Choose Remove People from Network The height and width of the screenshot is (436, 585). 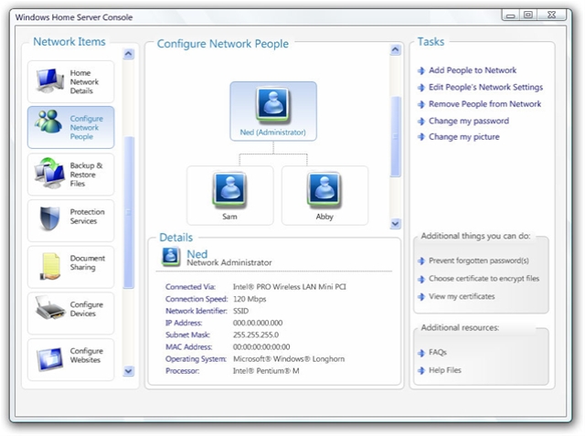click(484, 104)
